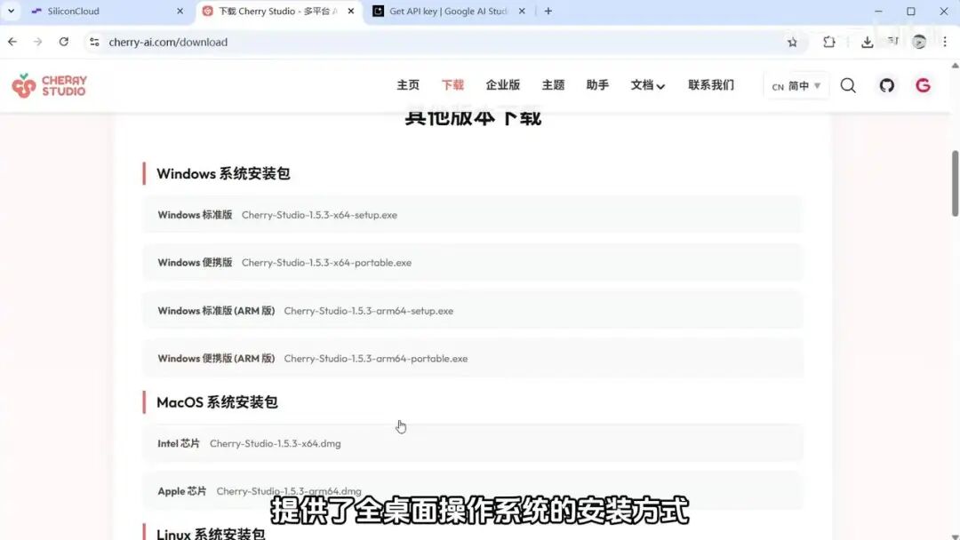Expand the 文档 menu
The width and height of the screenshot is (960, 540).
click(x=648, y=85)
